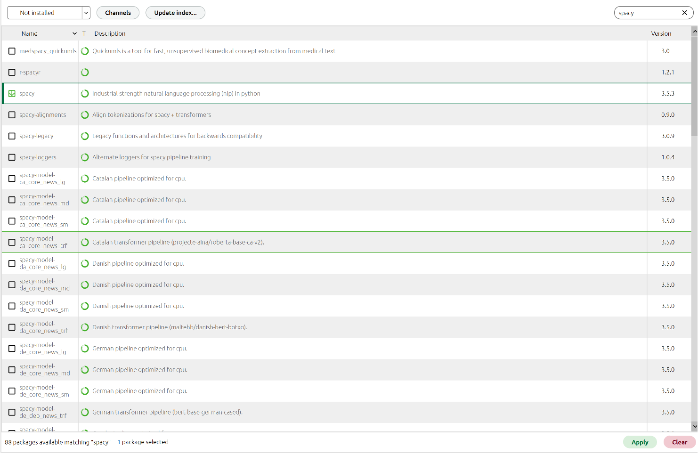Tick the spacy-loggers checkbox
Screen dimensions: 698x455
[x=12, y=157]
